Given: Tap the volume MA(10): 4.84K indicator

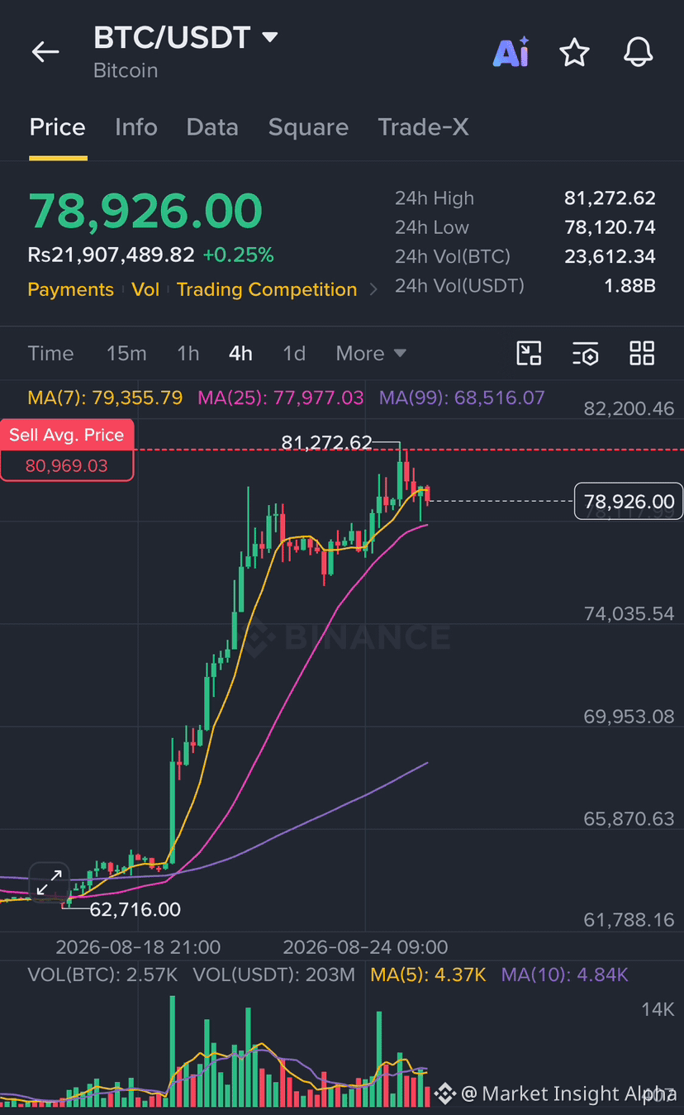Looking at the screenshot, I should point(565,974).
